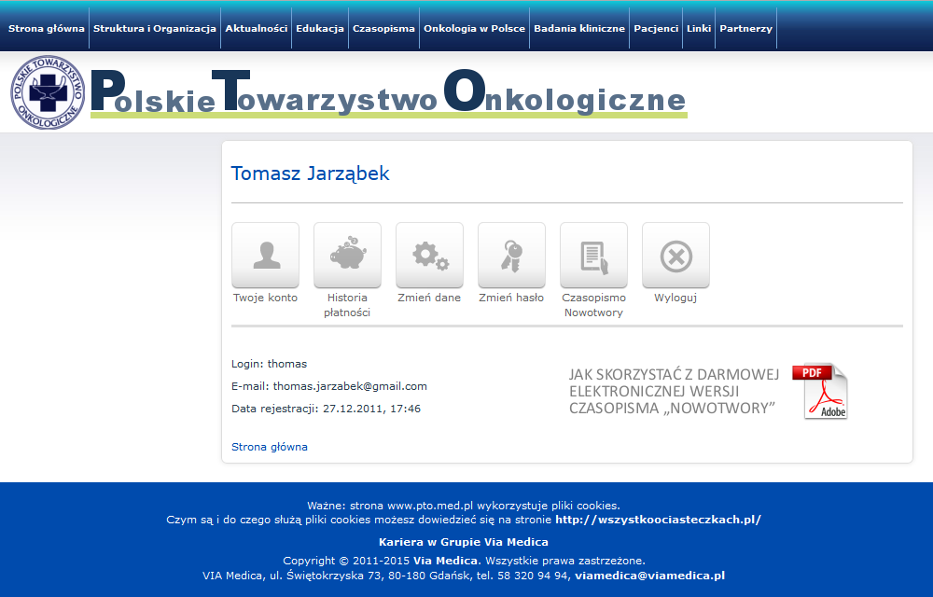The width and height of the screenshot is (933, 597).
Task: Click the Twoje konto label
Action: pos(265,298)
